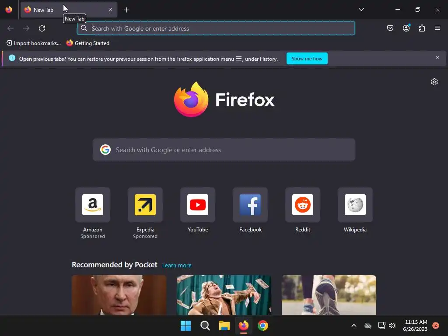Click Learn more next to Pocket
448x336 pixels.
[177, 266]
